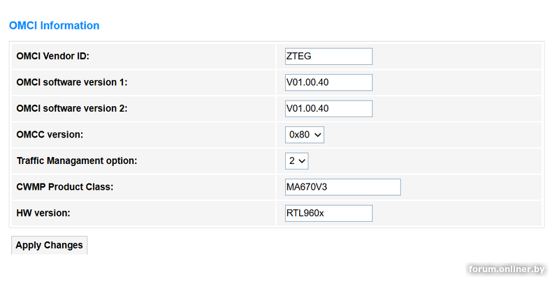Click the OMCI Information heading
The image size is (559, 284).
(54, 26)
